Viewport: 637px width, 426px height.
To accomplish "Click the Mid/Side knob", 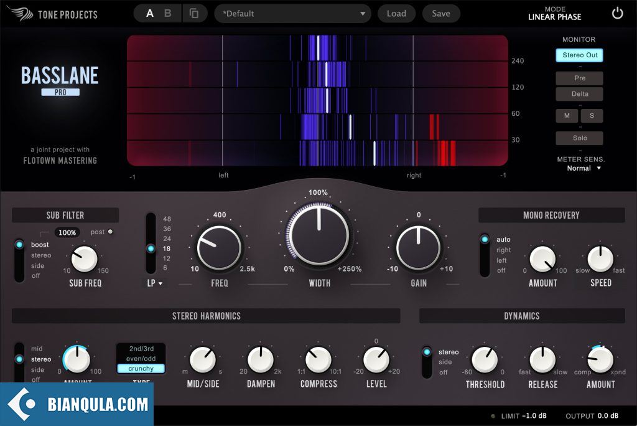I will coord(203,360).
